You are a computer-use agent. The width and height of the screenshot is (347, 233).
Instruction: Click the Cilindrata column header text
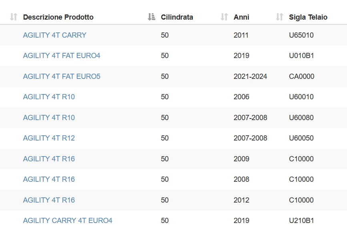[177, 17]
